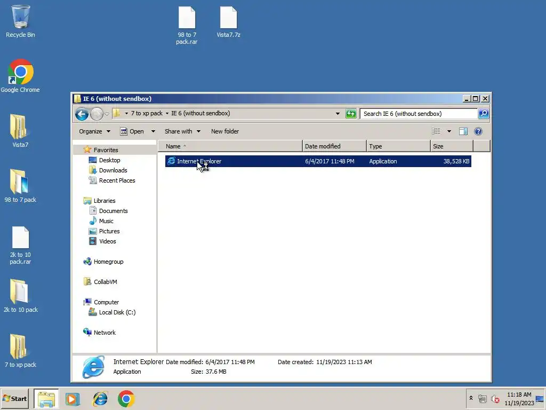Open Internet Explorer from the taskbar
Image resolution: width=546 pixels, height=410 pixels.
(100, 399)
